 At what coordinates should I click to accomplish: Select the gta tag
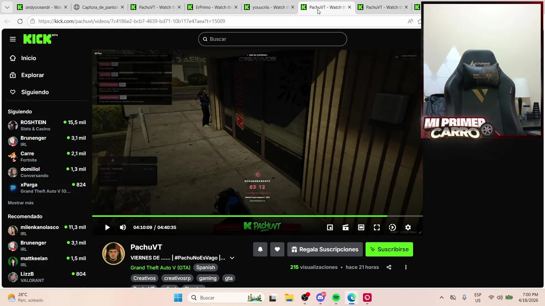229,278
